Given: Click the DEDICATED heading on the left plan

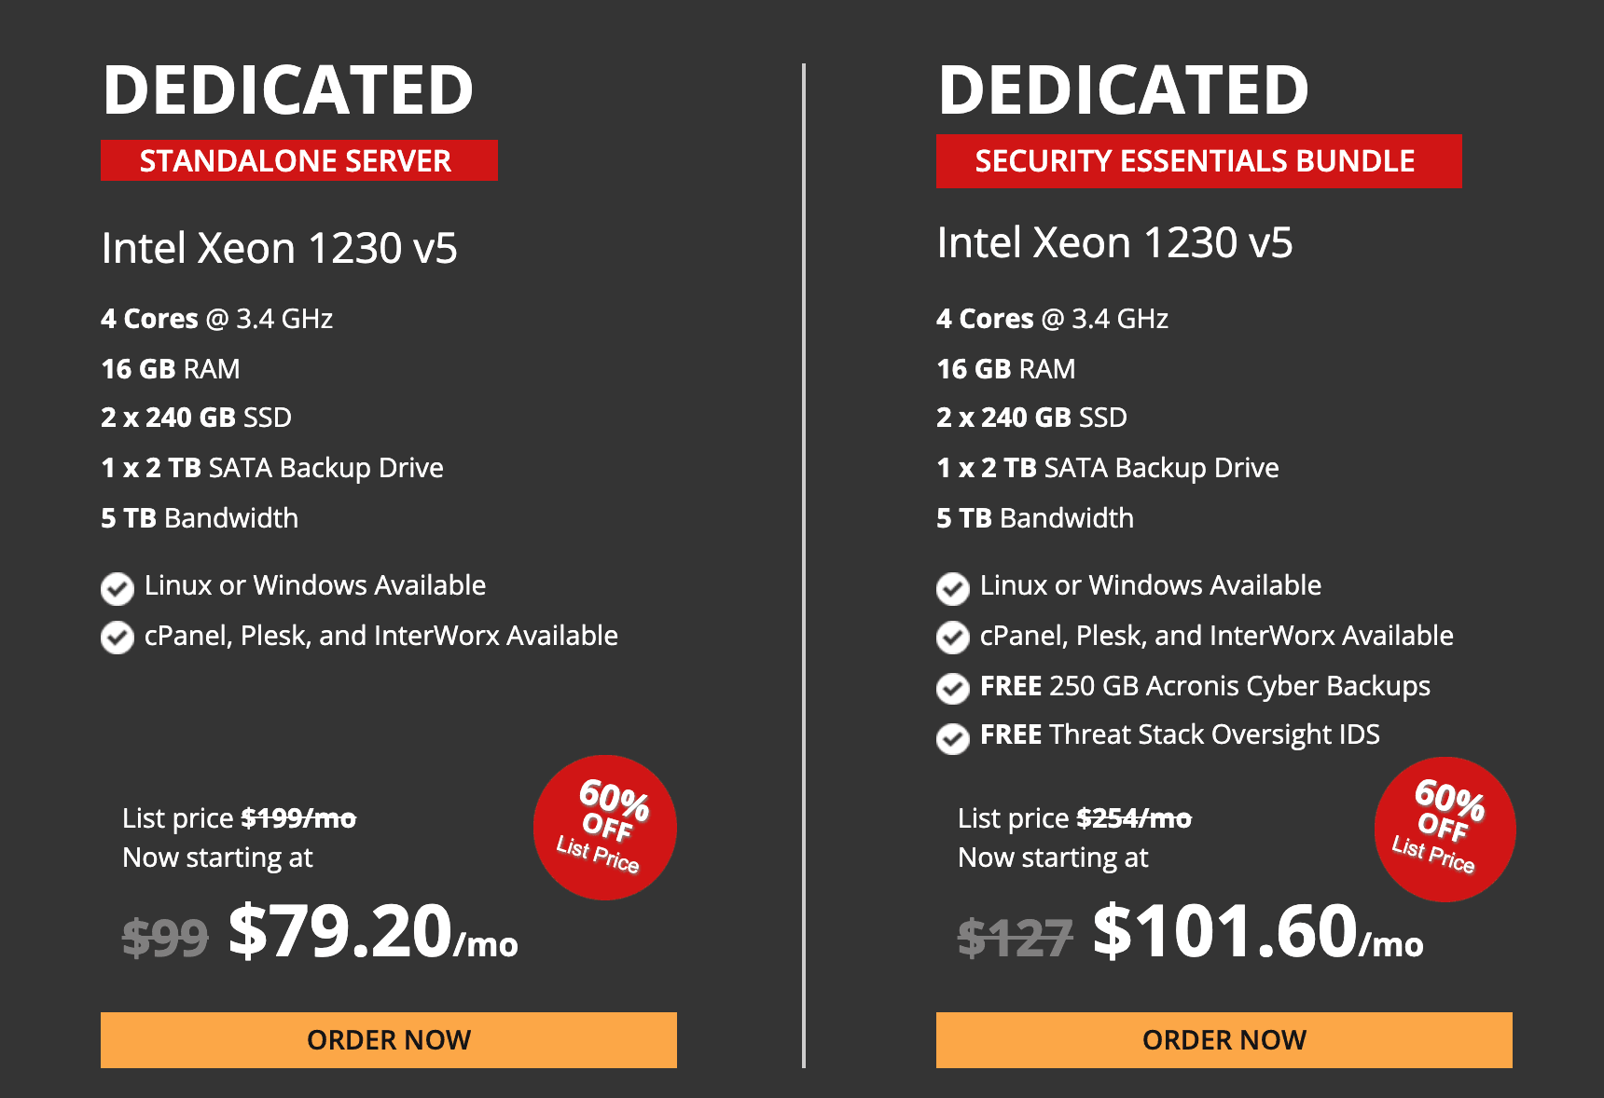Looking at the screenshot, I should [287, 90].
